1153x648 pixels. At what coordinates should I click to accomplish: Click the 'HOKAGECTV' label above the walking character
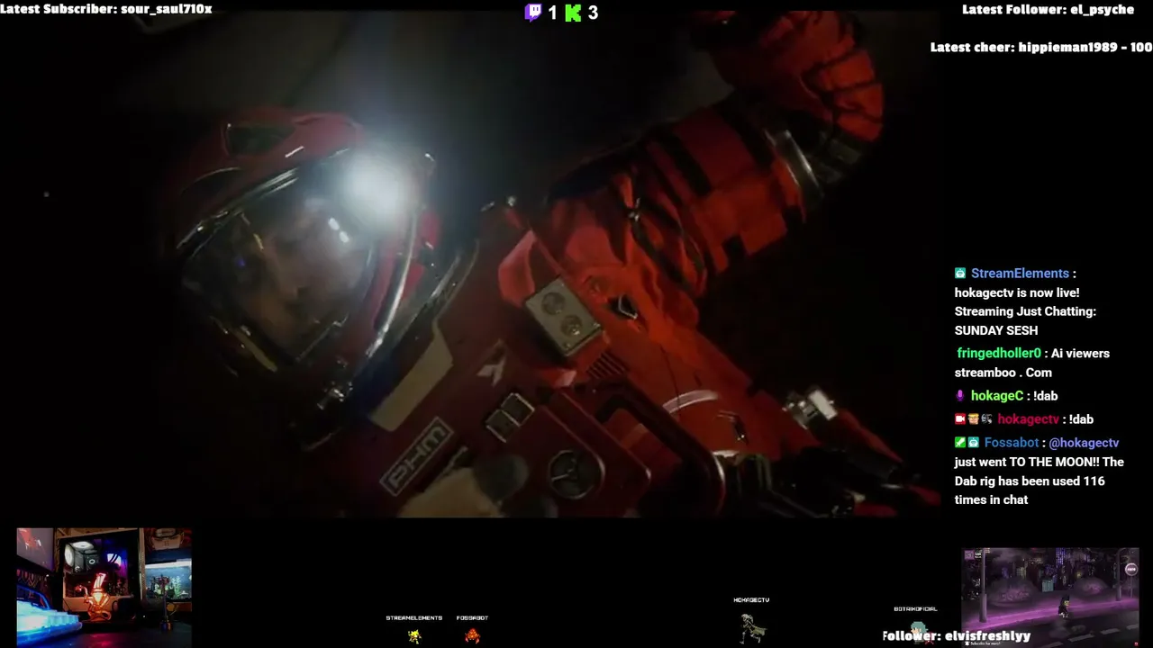(x=751, y=600)
